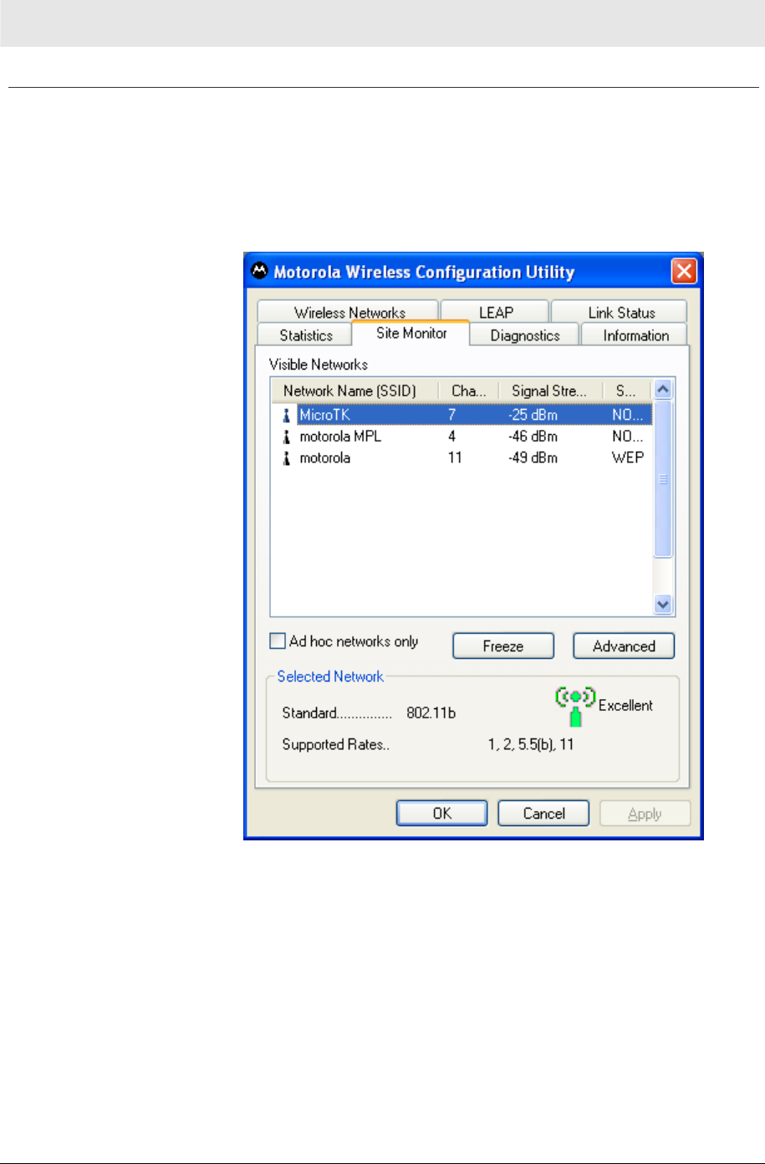
Task: Select the motorola MPL network row
Action: [462, 436]
